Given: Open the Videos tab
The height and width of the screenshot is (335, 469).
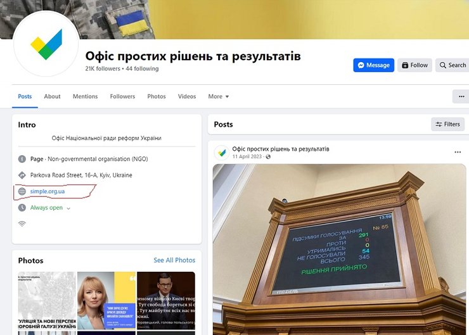Looking at the screenshot, I should click(x=187, y=96).
